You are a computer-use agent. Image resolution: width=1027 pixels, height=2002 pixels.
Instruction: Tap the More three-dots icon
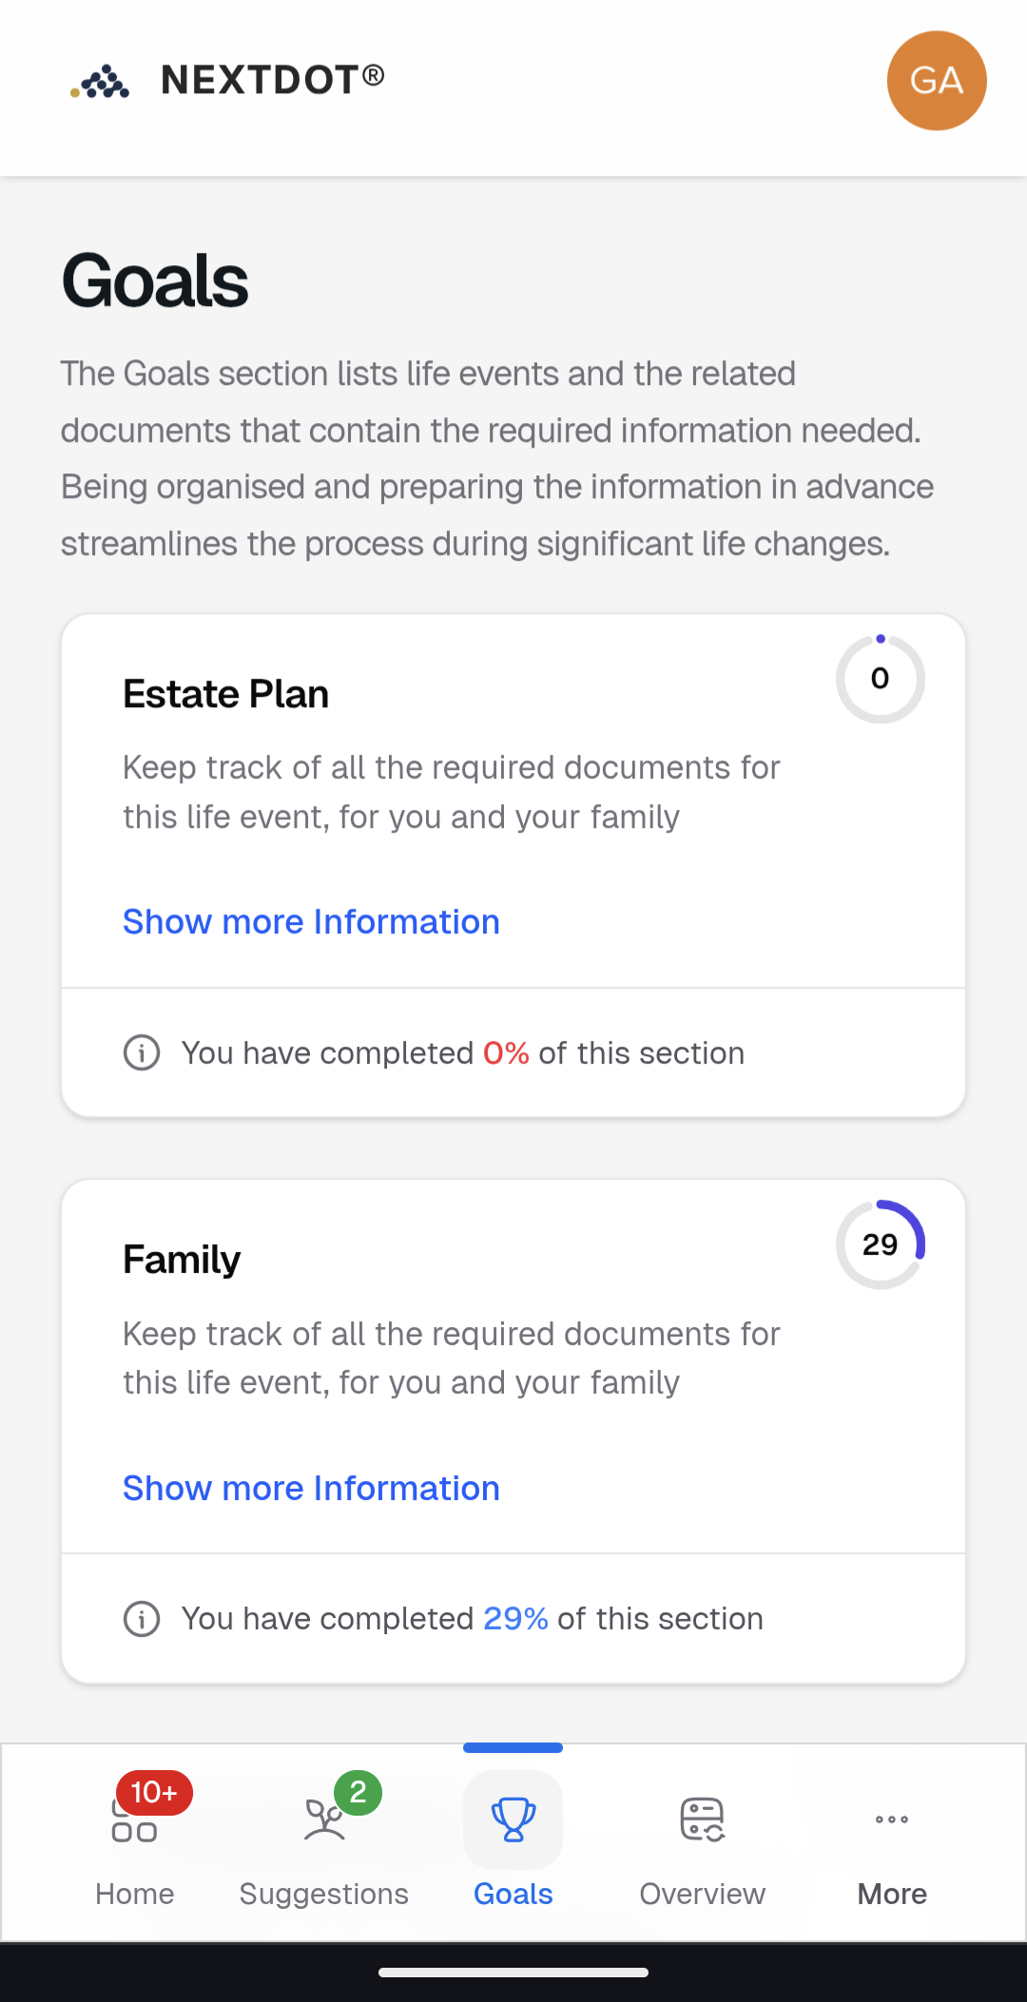[x=892, y=1819]
